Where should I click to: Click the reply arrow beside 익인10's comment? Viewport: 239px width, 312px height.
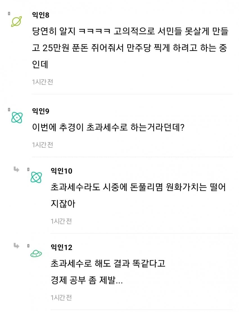(x=17, y=169)
